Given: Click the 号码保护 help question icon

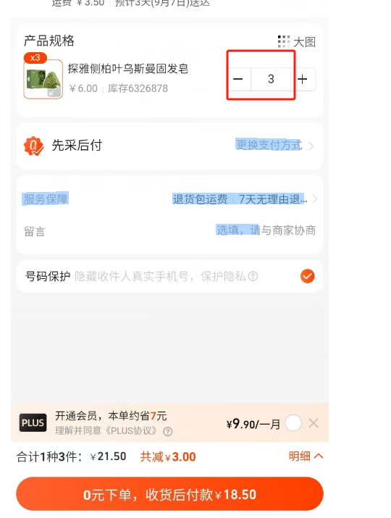Looking at the screenshot, I should 253,276.
